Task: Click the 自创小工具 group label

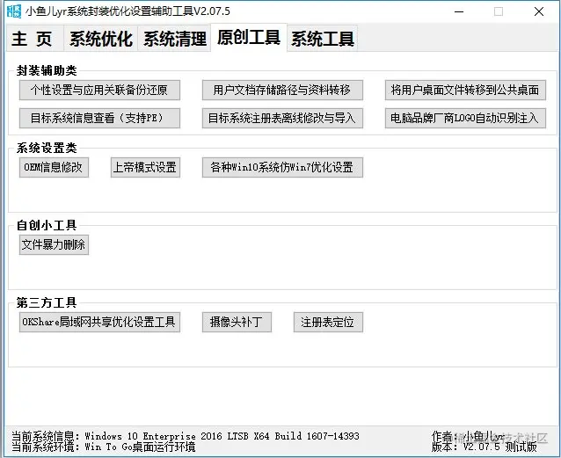Action: click(47, 225)
